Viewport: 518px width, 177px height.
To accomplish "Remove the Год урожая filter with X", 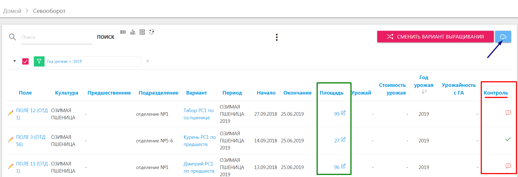I will click(x=148, y=61).
